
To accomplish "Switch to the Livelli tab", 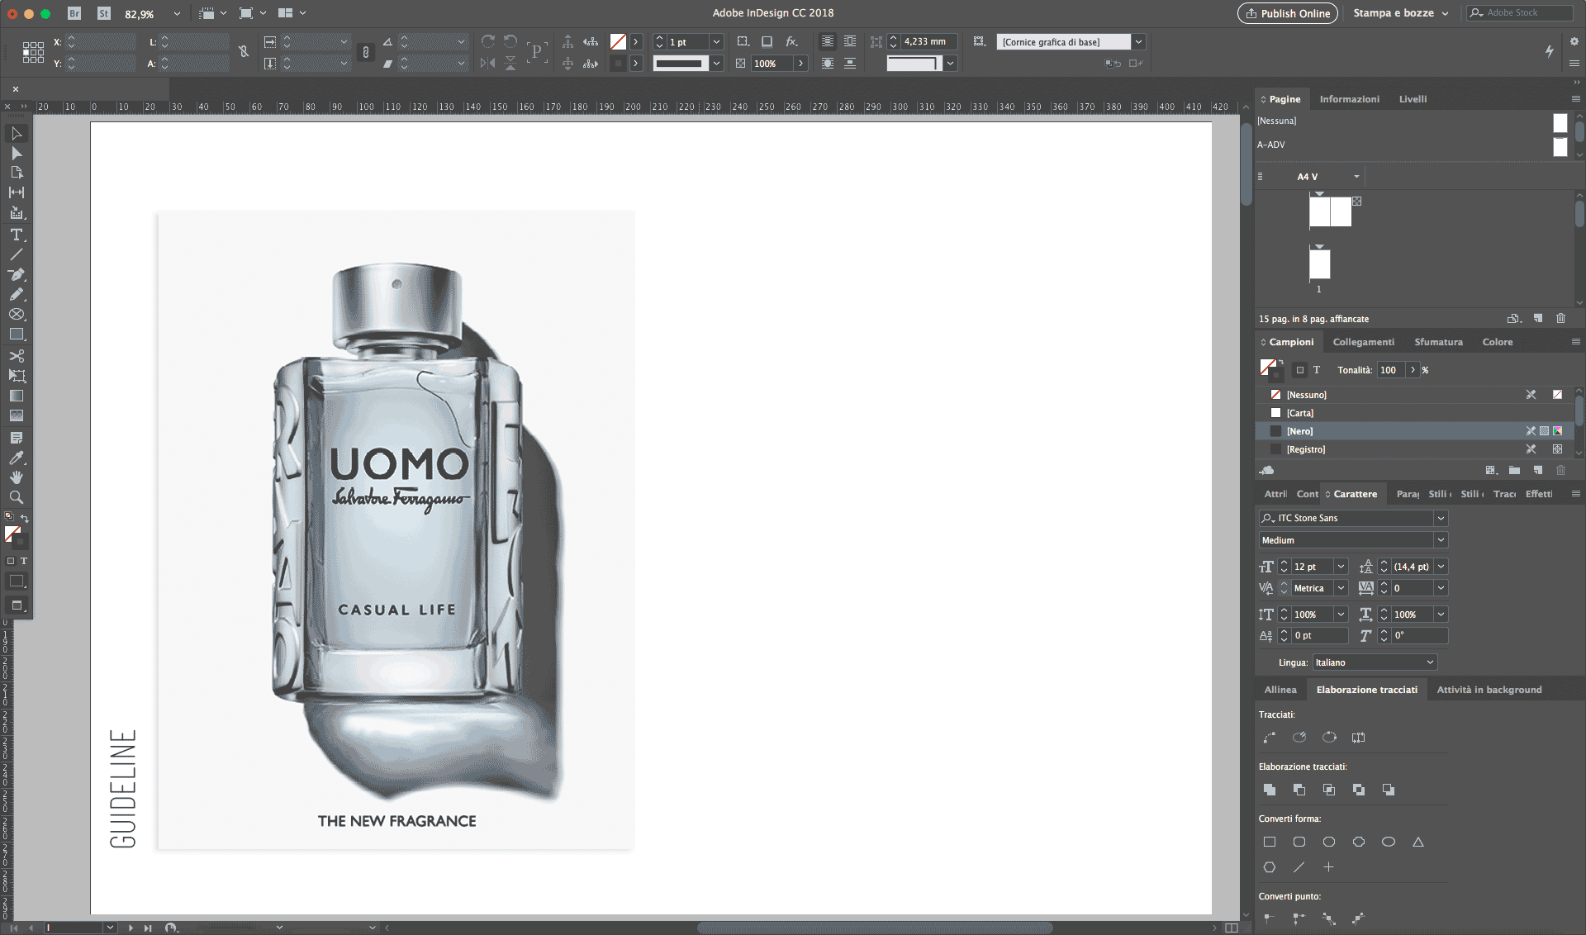I will (1413, 99).
